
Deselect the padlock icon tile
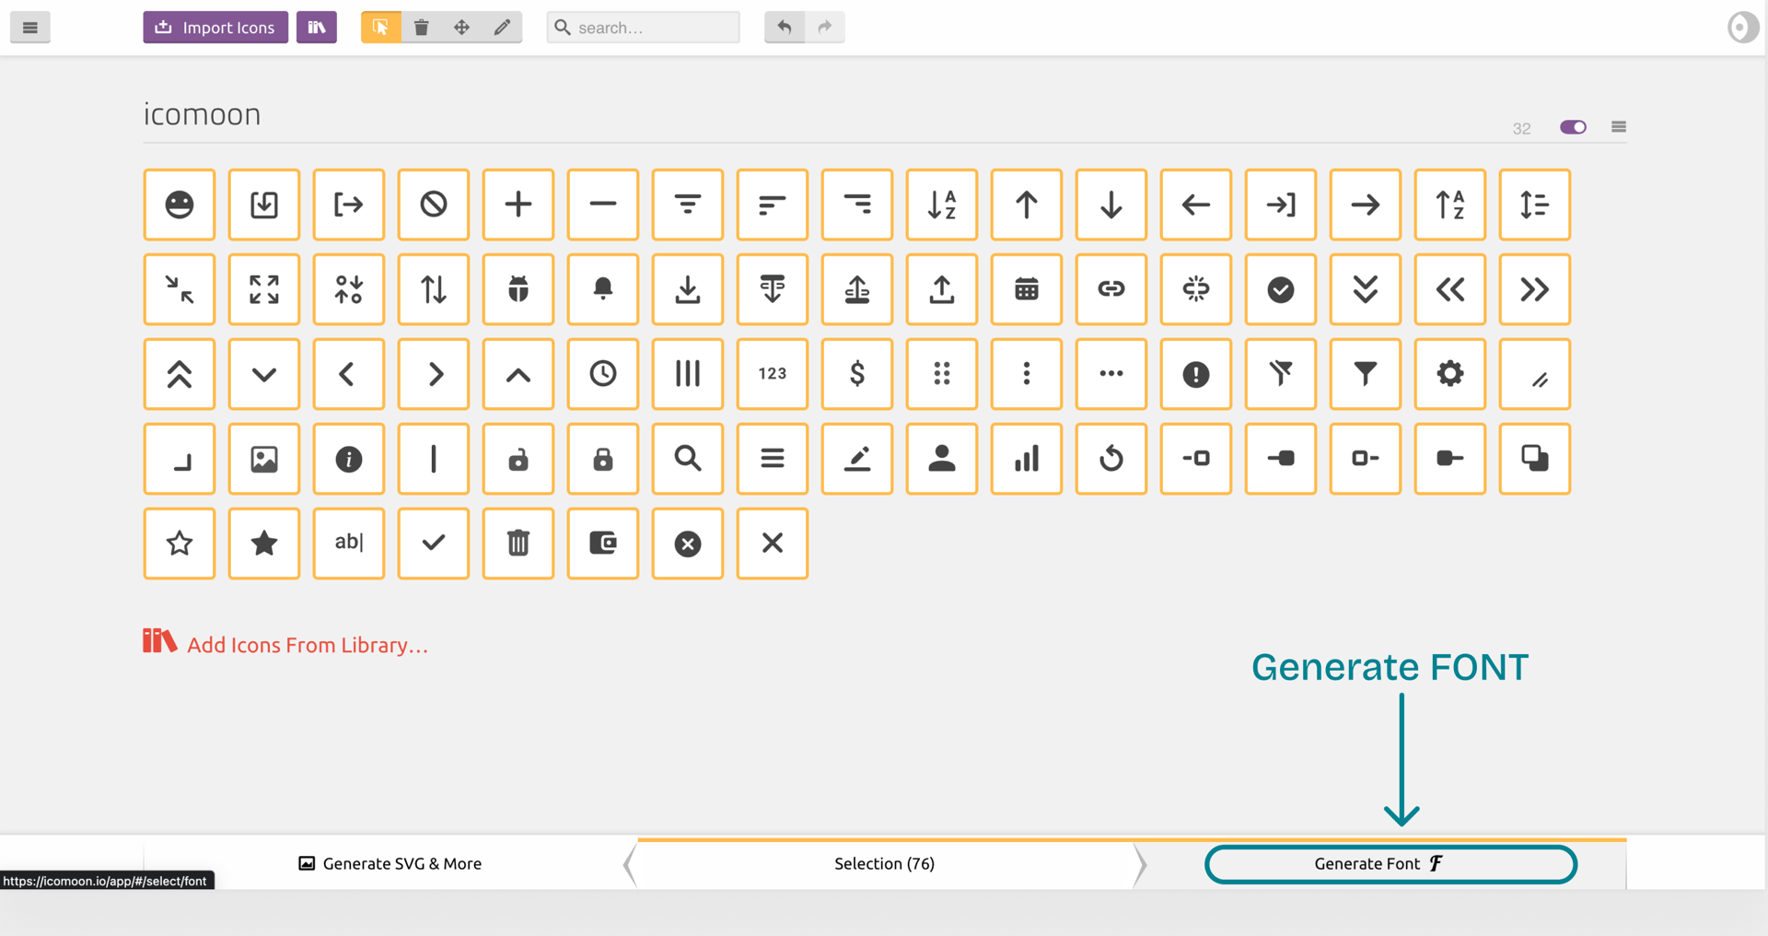(603, 459)
